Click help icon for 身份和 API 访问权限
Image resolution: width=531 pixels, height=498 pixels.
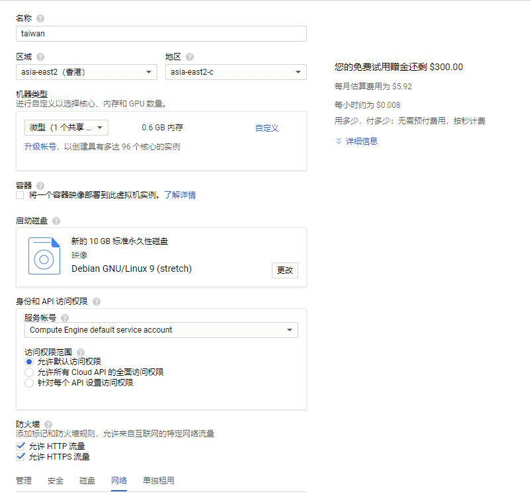tap(97, 302)
